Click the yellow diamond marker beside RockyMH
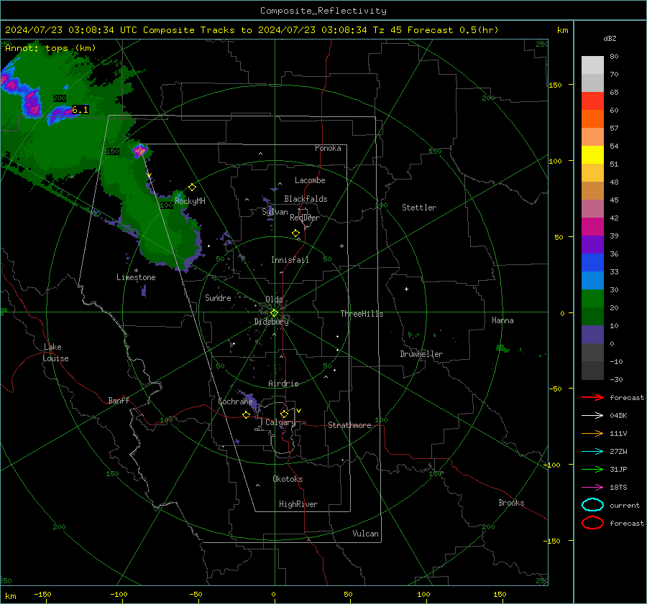 pos(192,187)
